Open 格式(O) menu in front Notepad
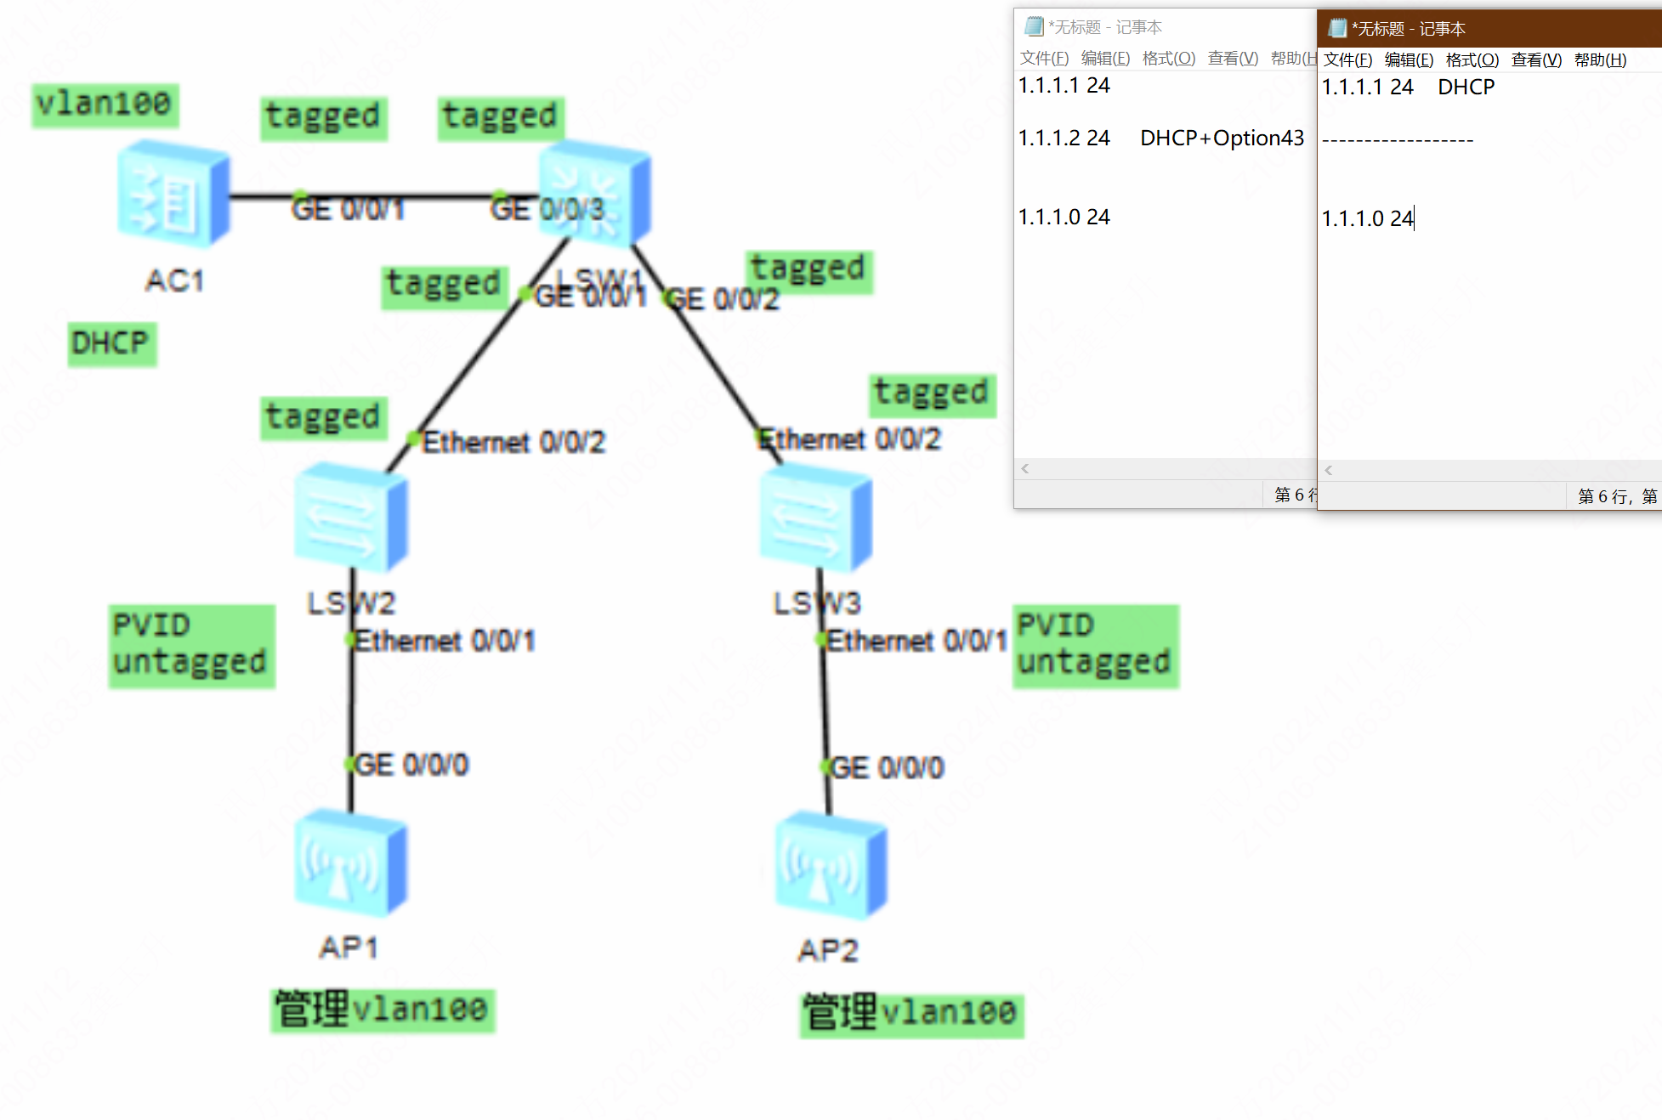Image resolution: width=1662 pixels, height=1120 pixels. 1472,60
